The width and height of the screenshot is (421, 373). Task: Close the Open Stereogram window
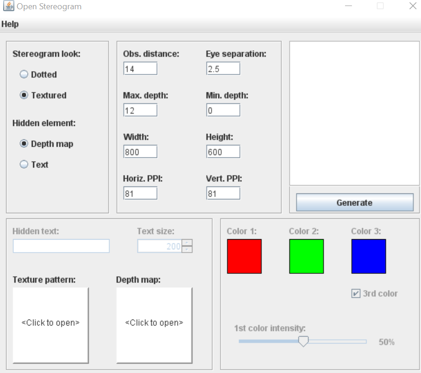coord(413,6)
